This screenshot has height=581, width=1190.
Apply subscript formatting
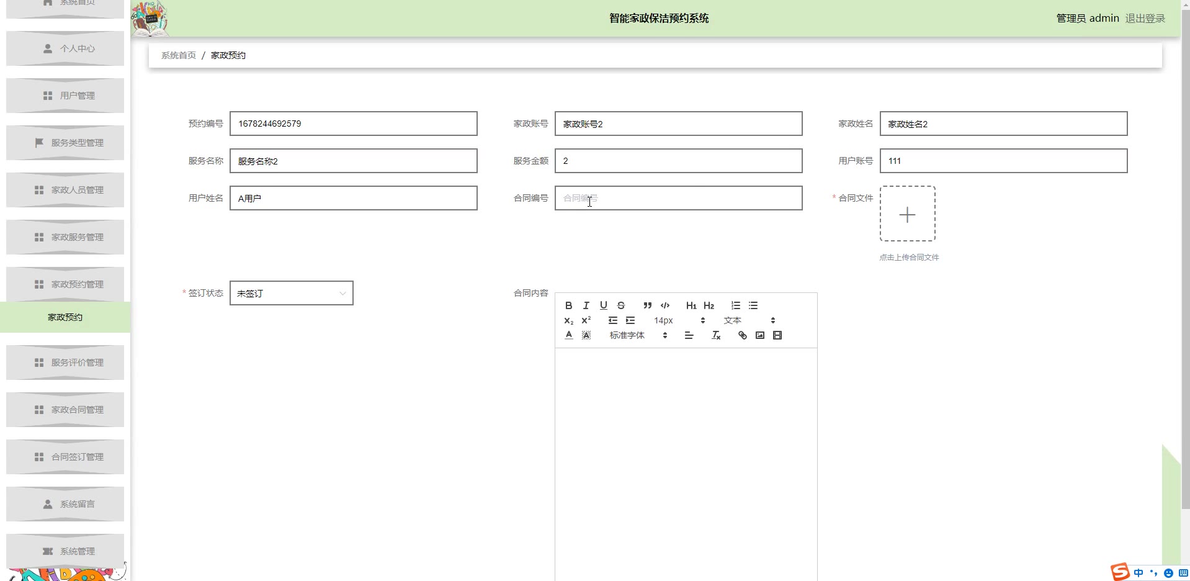pyautogui.click(x=568, y=320)
